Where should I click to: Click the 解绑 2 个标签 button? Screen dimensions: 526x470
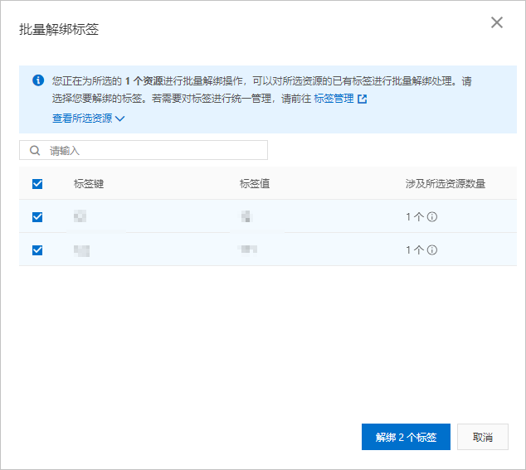coord(406,437)
